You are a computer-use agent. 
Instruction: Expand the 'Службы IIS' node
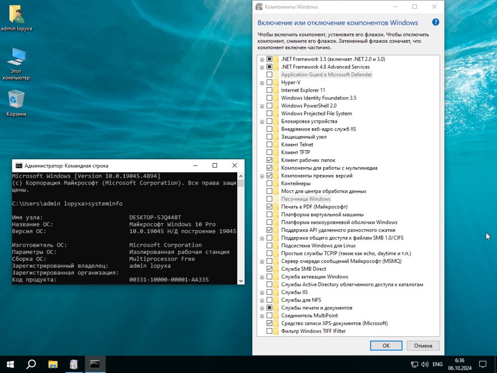tap(262, 293)
